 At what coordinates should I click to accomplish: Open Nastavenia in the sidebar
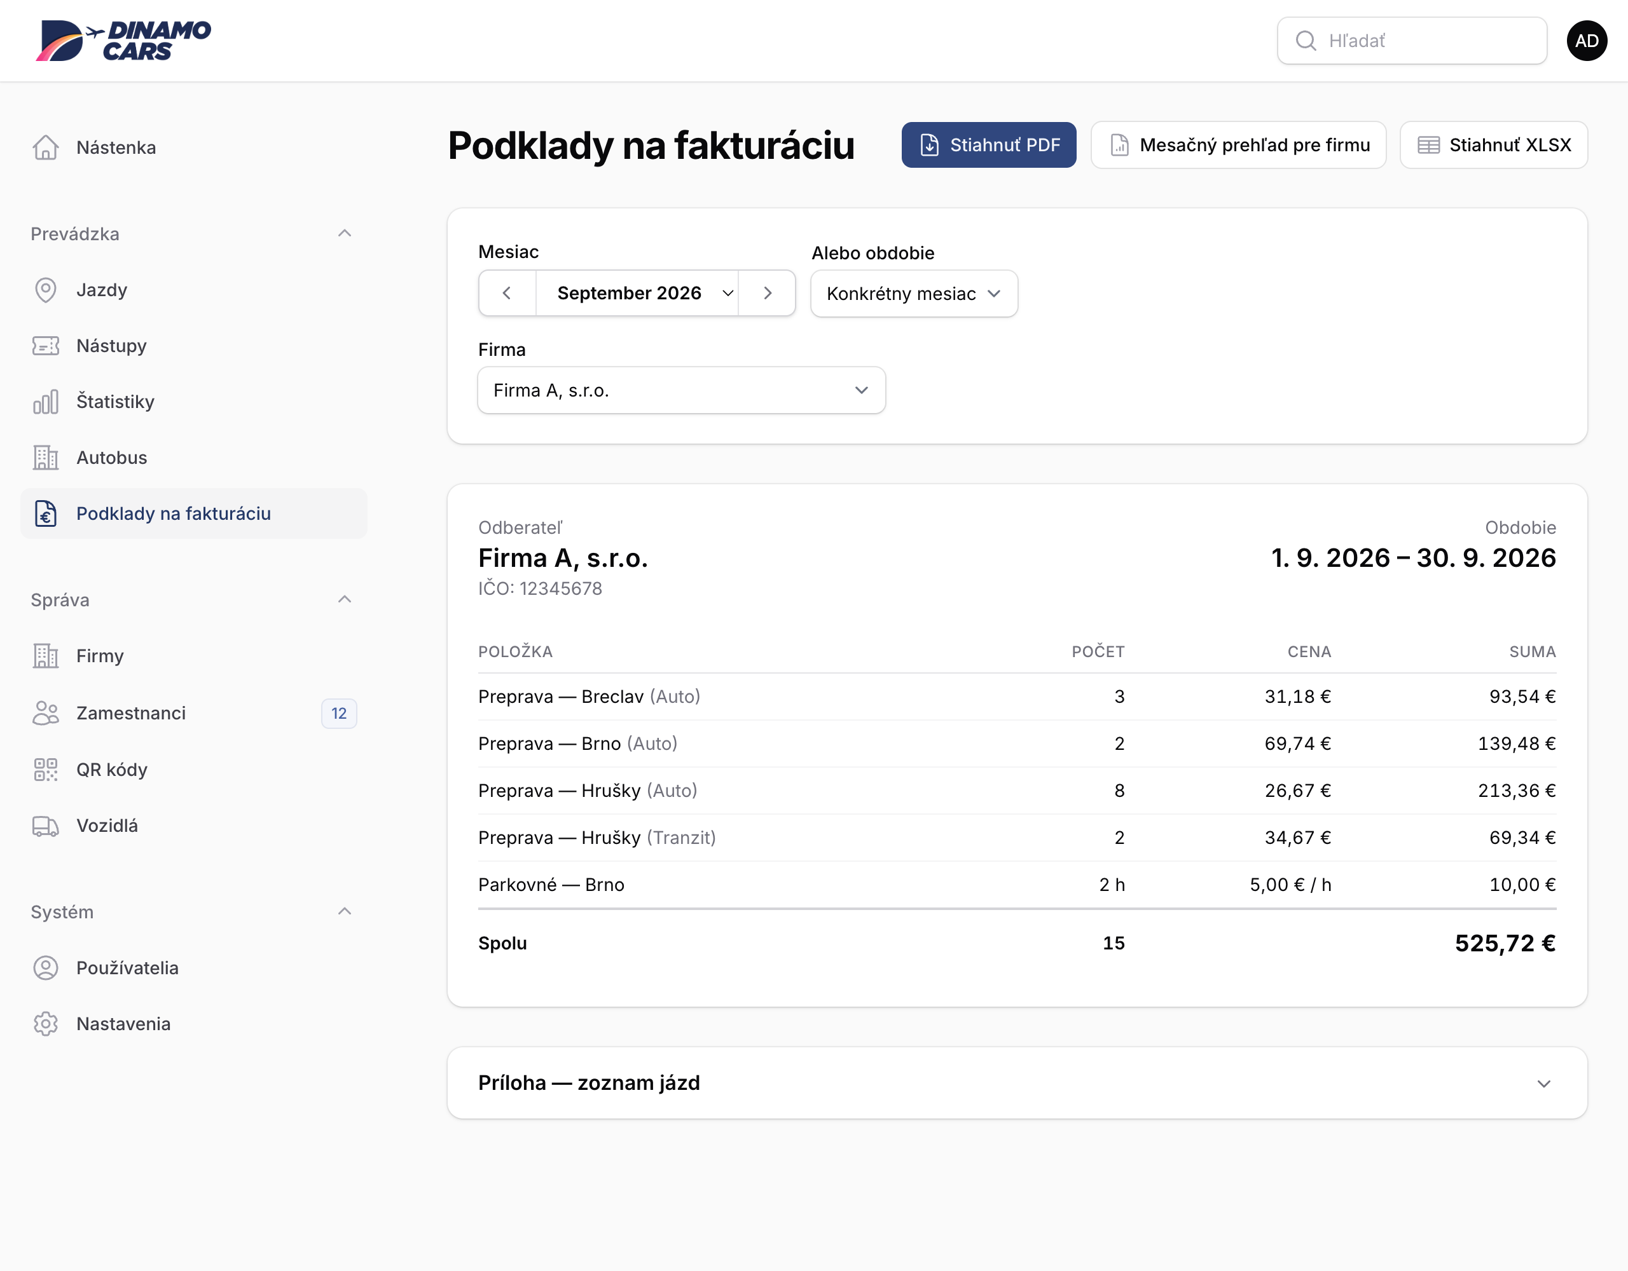[x=194, y=1024]
